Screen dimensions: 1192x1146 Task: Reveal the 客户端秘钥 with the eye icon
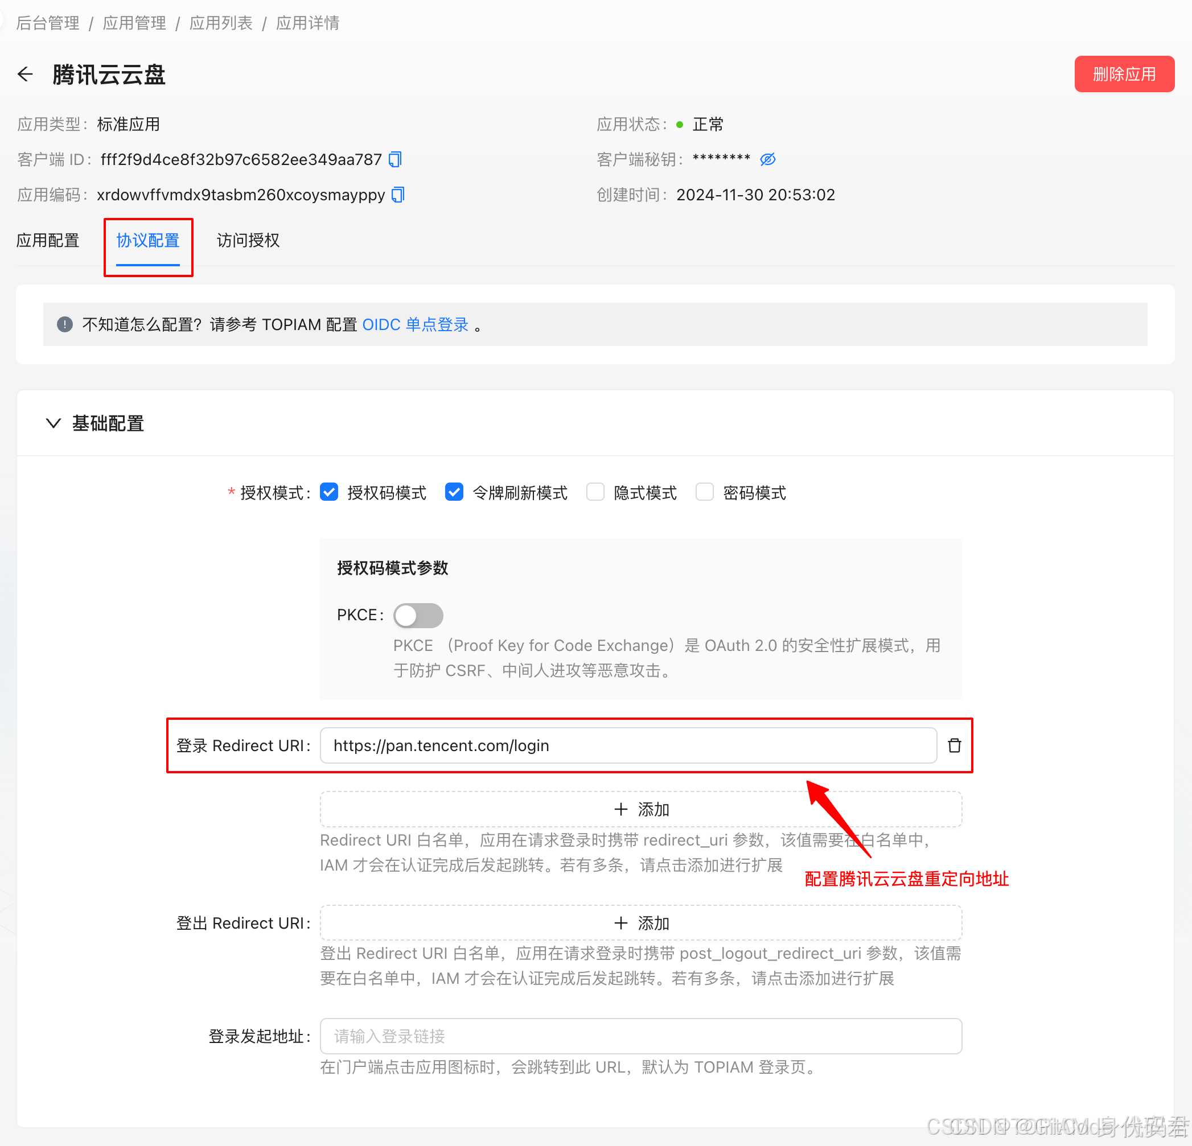[x=768, y=159]
